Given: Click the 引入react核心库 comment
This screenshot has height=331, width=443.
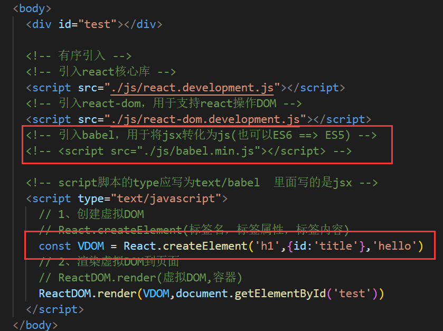Looking at the screenshot, I should pos(100,72).
